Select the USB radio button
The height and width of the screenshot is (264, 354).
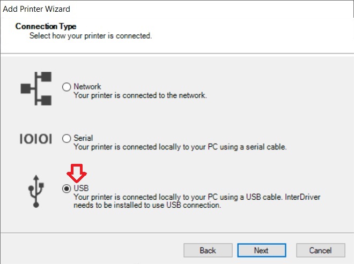(67, 188)
